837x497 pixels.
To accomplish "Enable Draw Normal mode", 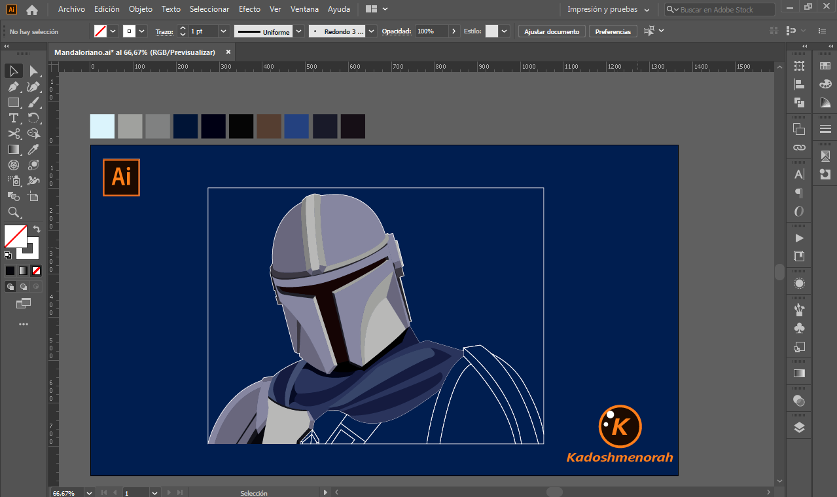I will (x=10, y=286).
